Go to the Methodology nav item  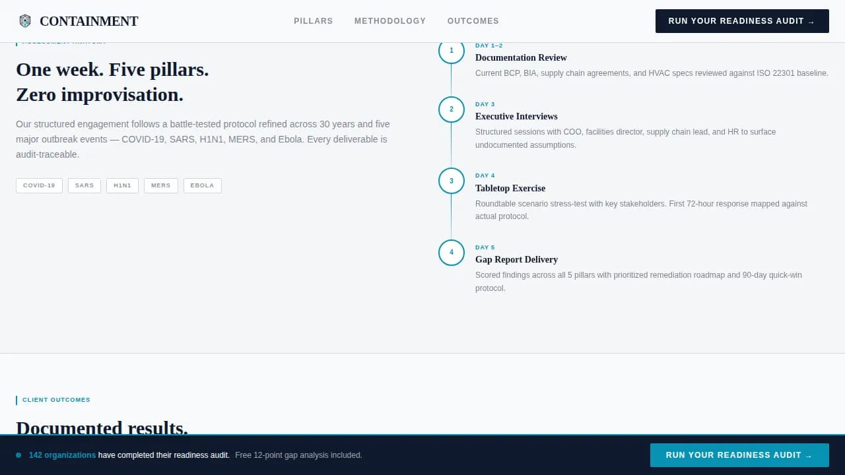pos(389,21)
